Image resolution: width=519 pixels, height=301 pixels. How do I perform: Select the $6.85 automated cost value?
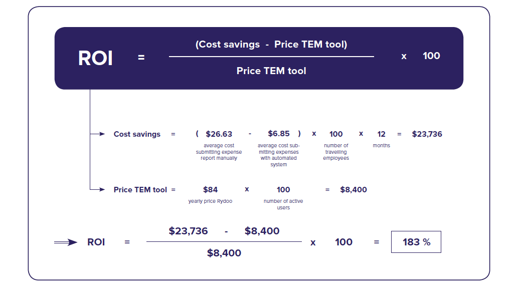[x=279, y=134]
